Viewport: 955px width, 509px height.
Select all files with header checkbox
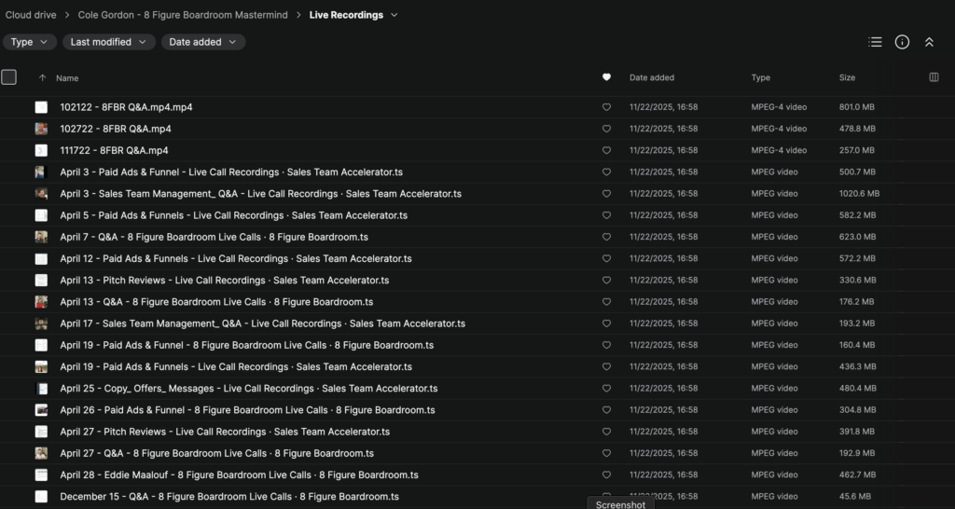(9, 77)
